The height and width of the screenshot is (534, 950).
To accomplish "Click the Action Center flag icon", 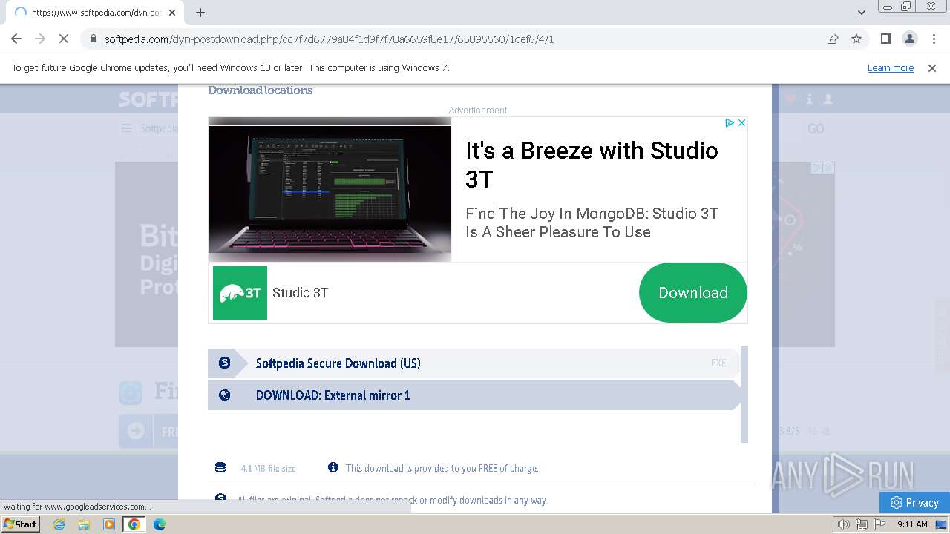I will pyautogui.click(x=879, y=524).
